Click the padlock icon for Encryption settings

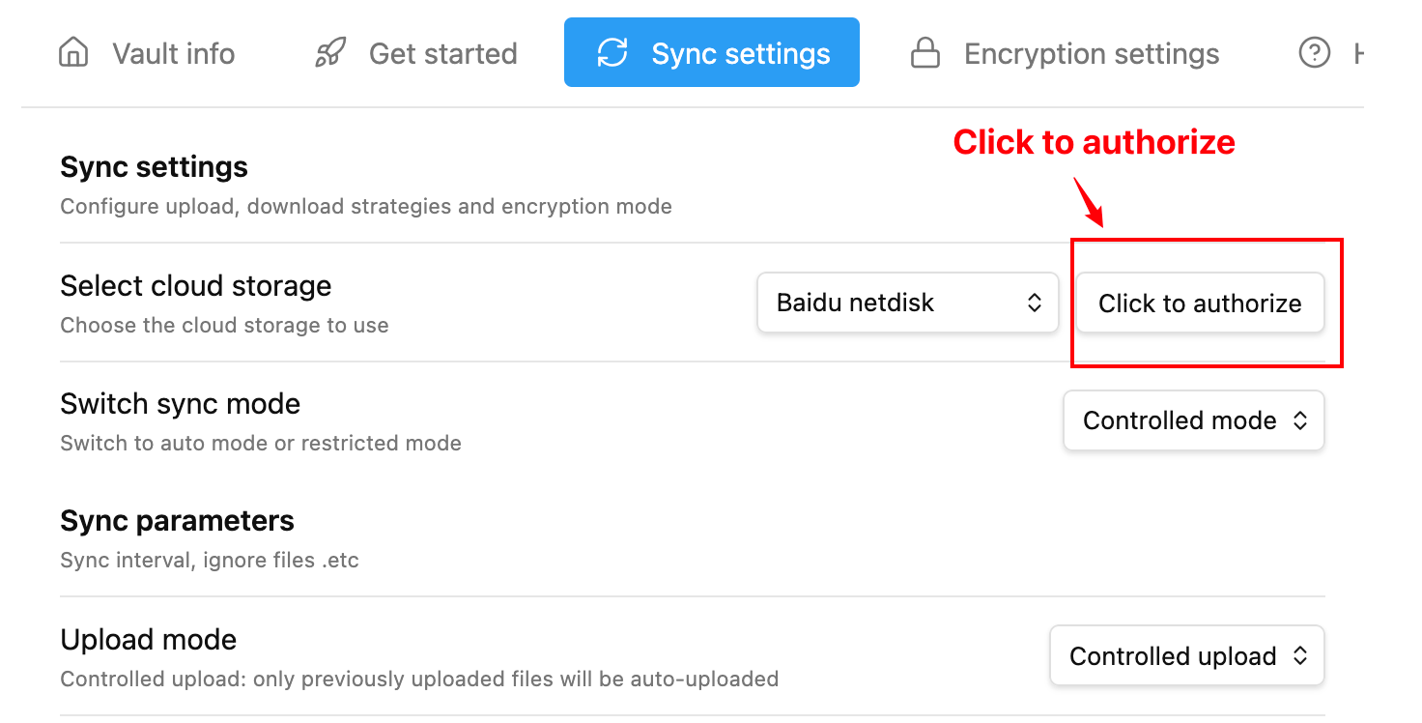925,53
